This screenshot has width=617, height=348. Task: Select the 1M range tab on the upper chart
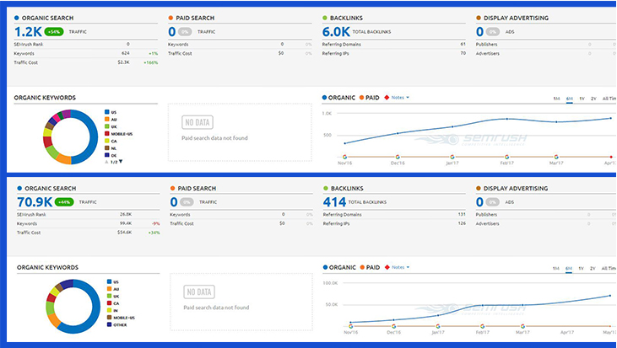(556, 98)
